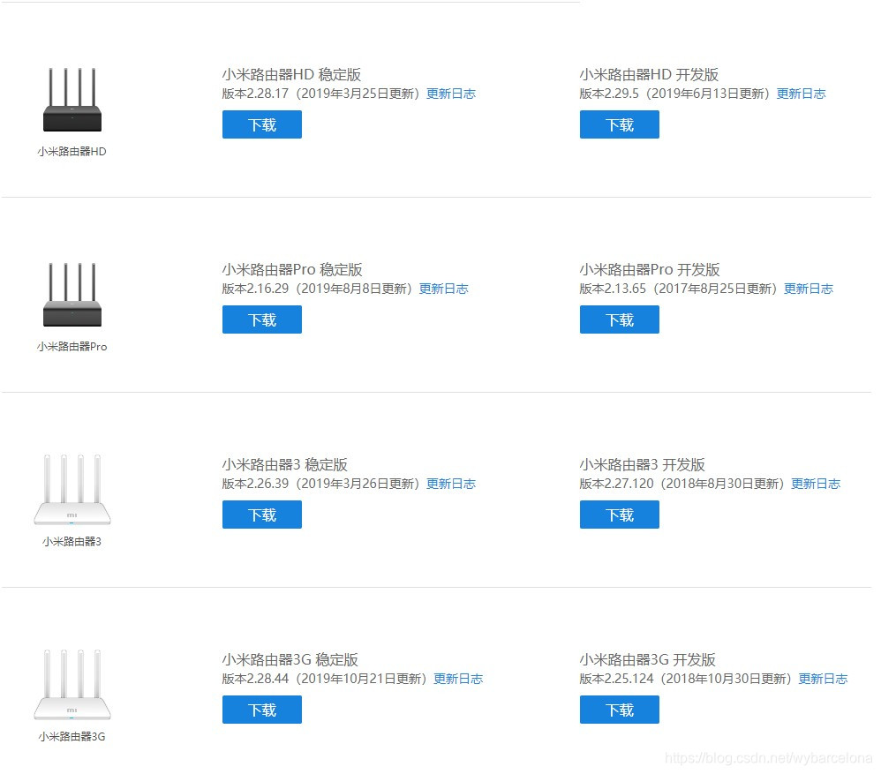This screenshot has height=774, width=881.
Task: Click version text 版本2.16.29 (2019年8月8日更新)
Action: point(317,289)
